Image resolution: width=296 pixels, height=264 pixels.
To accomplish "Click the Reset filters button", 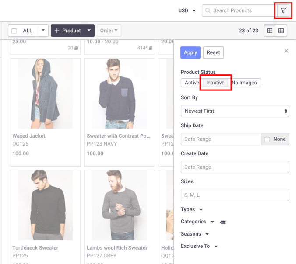I will point(213,52).
